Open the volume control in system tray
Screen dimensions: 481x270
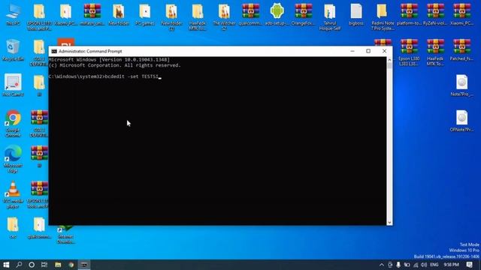[x=424, y=265]
